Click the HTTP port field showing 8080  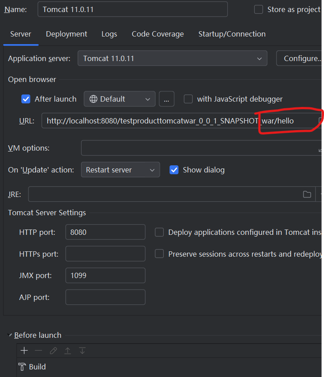coord(105,232)
